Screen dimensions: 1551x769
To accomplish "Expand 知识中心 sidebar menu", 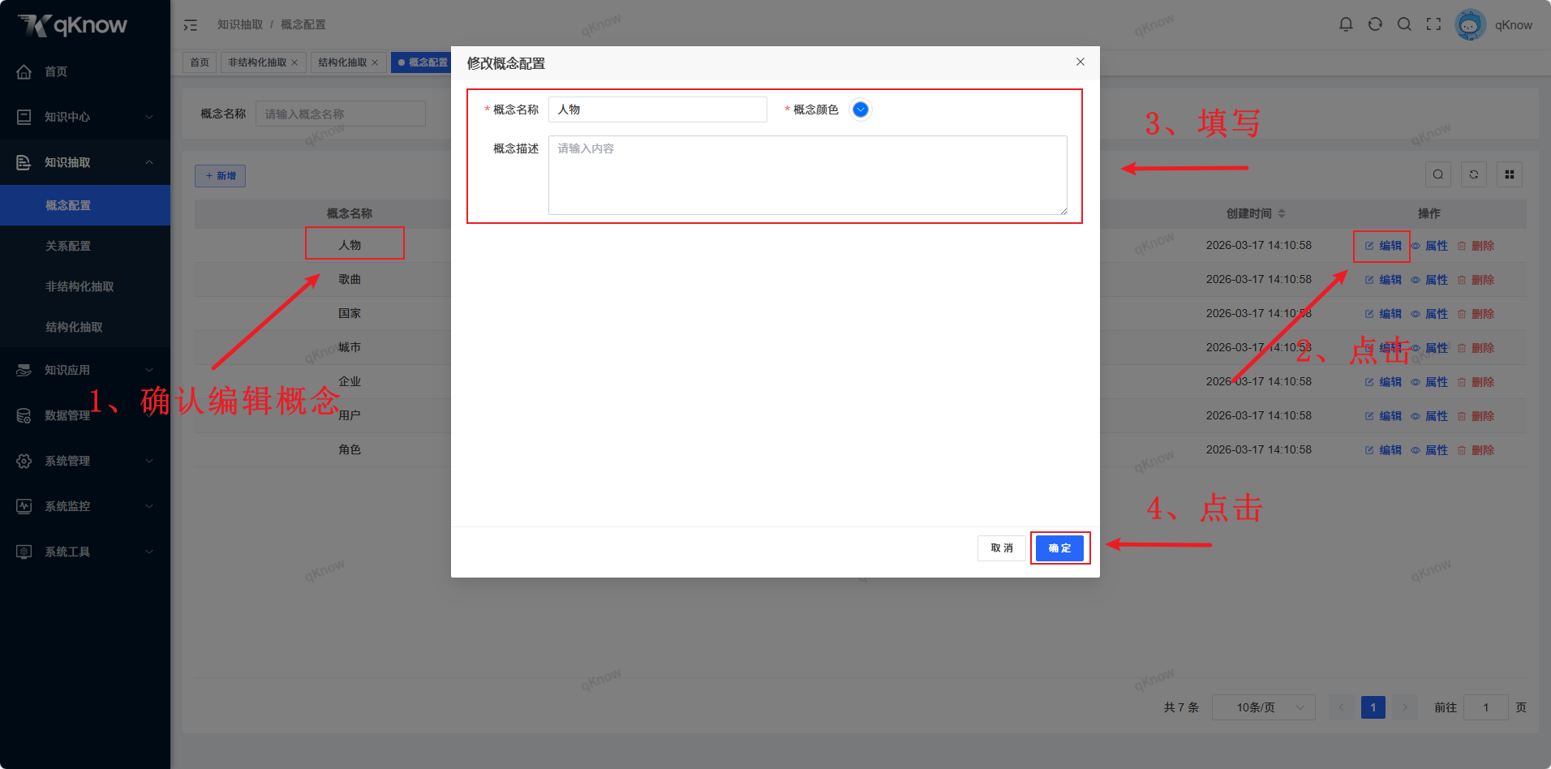I will click(x=85, y=117).
